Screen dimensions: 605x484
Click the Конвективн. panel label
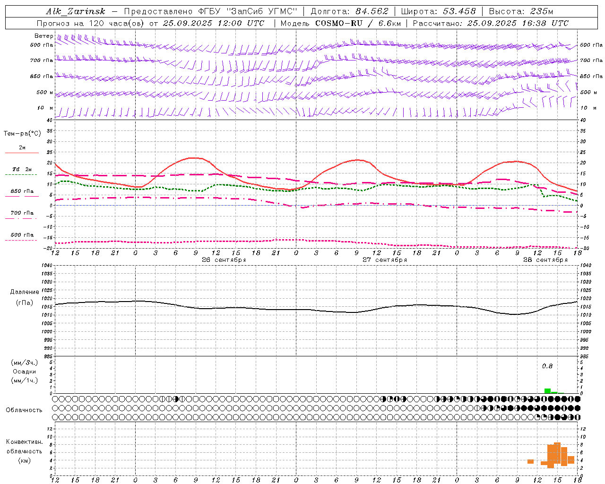[25, 442]
